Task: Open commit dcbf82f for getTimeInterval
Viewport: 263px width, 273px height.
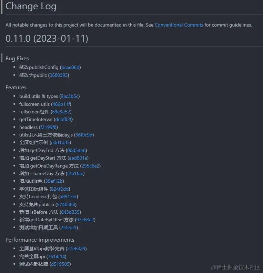Action: tap(63, 119)
